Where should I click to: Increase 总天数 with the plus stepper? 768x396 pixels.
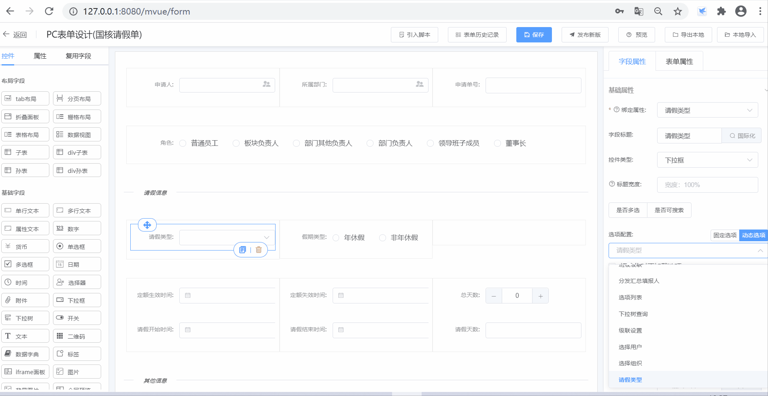[541, 296]
